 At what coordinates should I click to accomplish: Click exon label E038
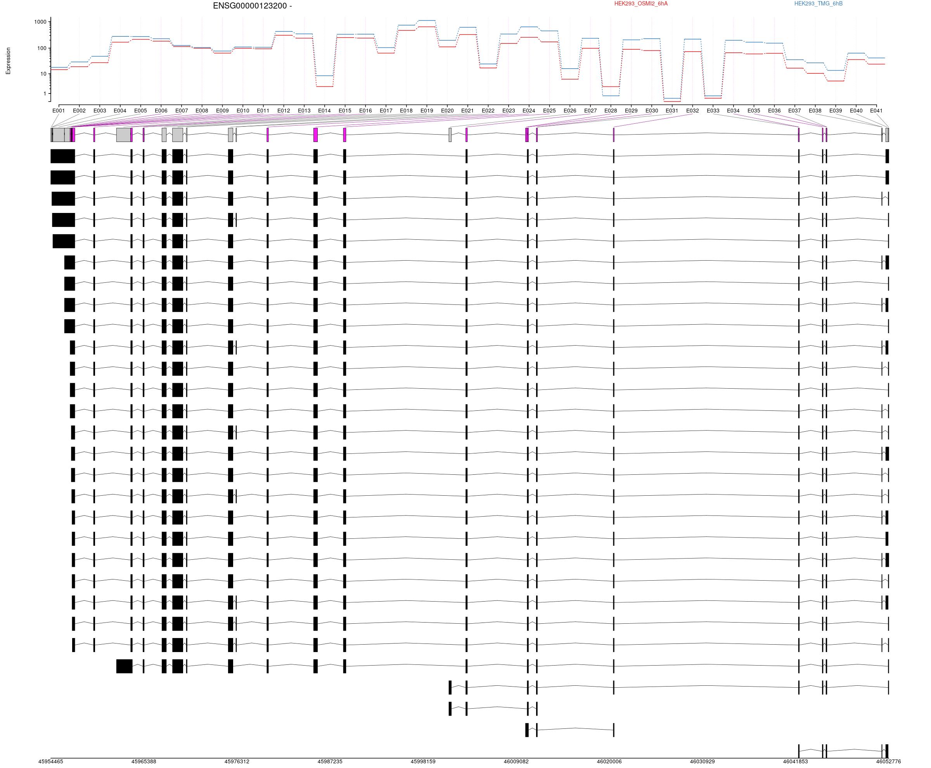point(815,111)
